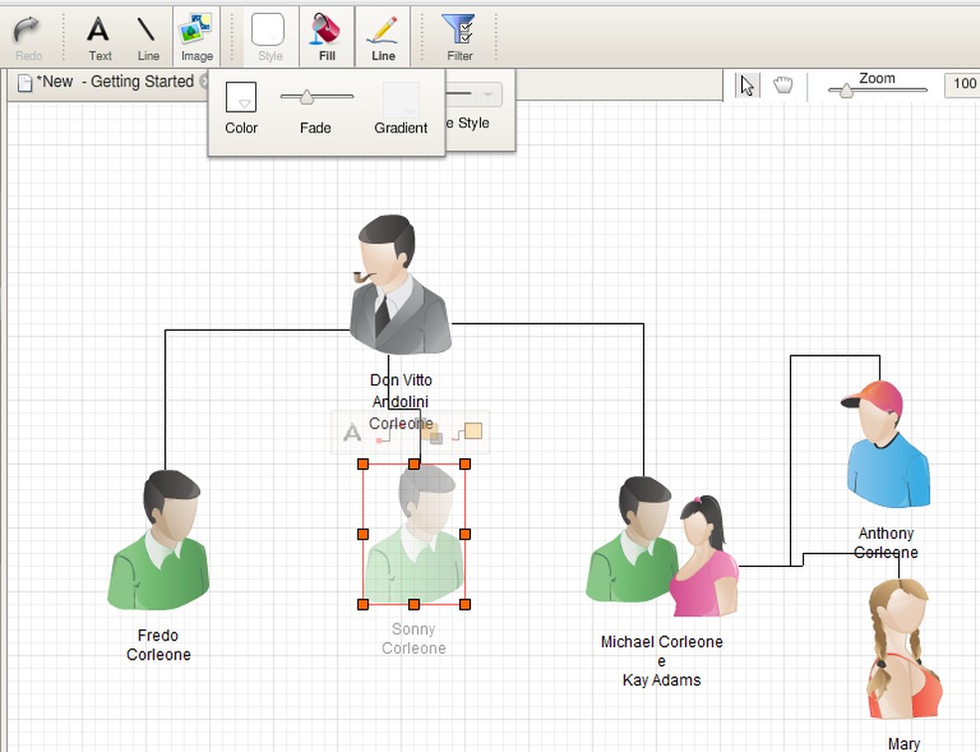Click the 'Anthony Corleone' label
This screenshot has width=980, height=752.
[885, 543]
